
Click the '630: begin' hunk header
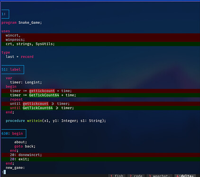14,133
